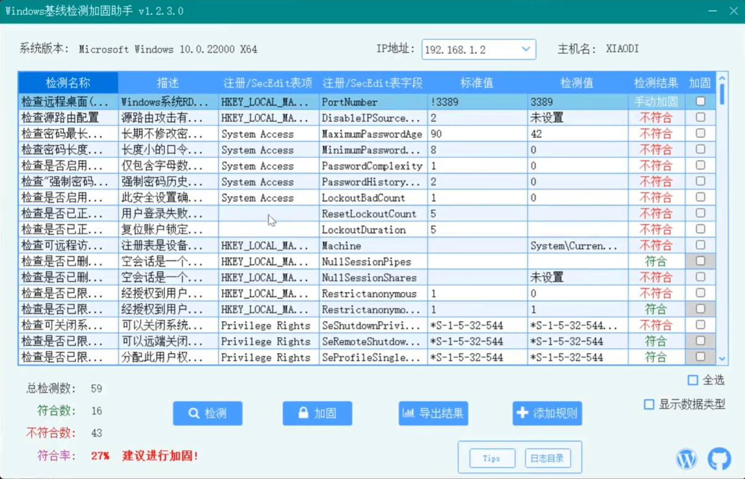Click the 检测结果 column header
This screenshot has height=479, width=745.
(x=656, y=83)
